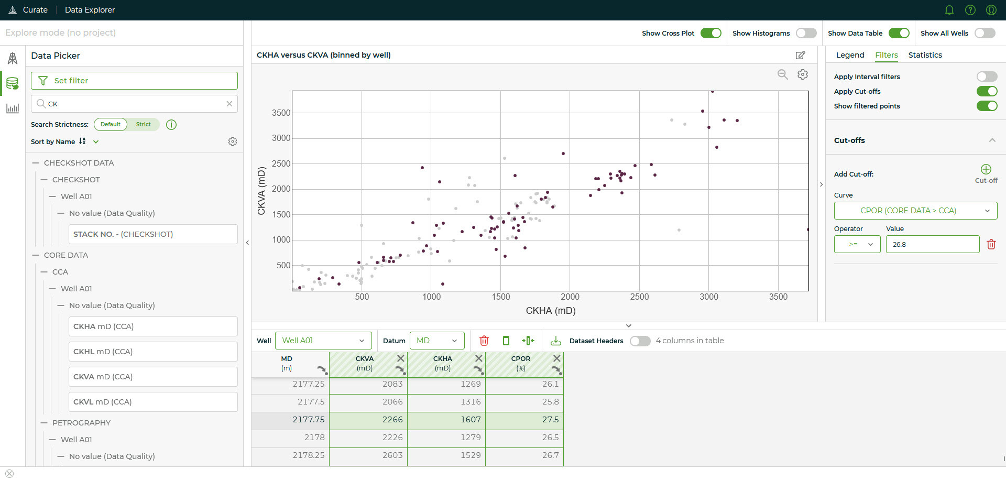The height and width of the screenshot is (481, 1006).
Task: Click the download data table icon
Action: point(555,341)
